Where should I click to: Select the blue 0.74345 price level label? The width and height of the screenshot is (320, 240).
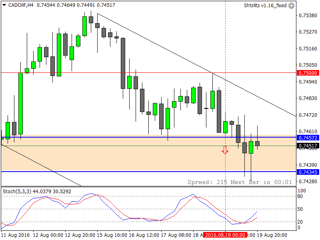pyautogui.click(x=308, y=172)
